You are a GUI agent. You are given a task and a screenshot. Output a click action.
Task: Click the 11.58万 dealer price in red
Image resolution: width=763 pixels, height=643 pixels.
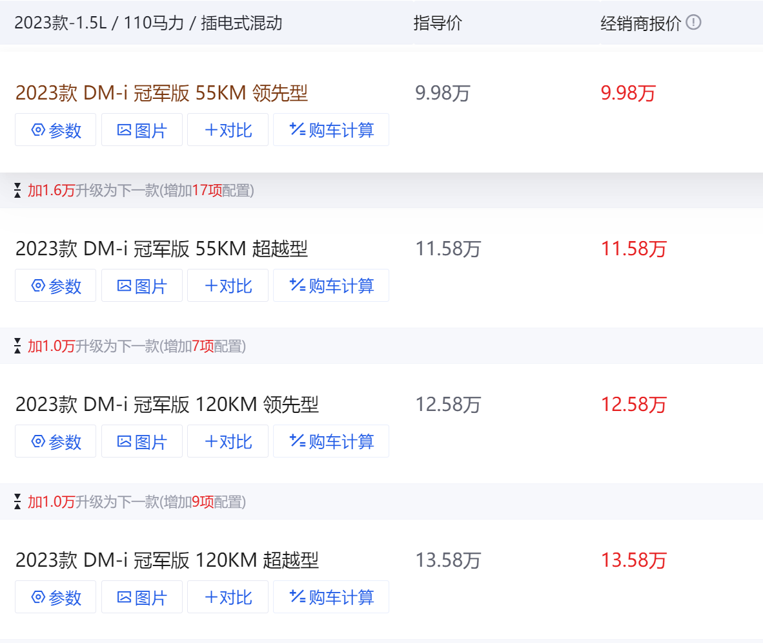pos(633,249)
